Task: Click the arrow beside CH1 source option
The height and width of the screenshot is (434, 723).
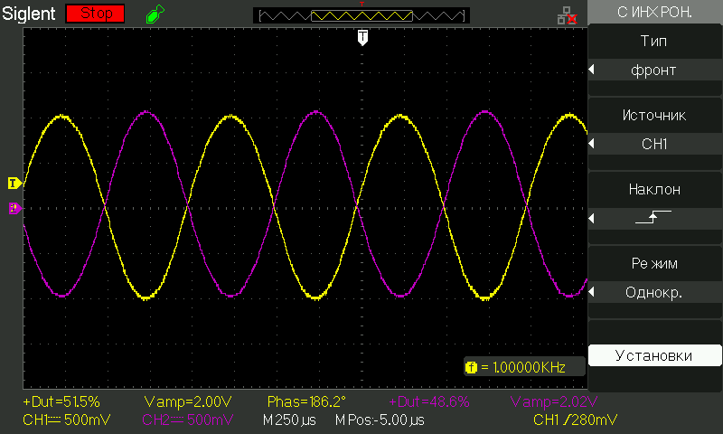Action: click(x=592, y=144)
